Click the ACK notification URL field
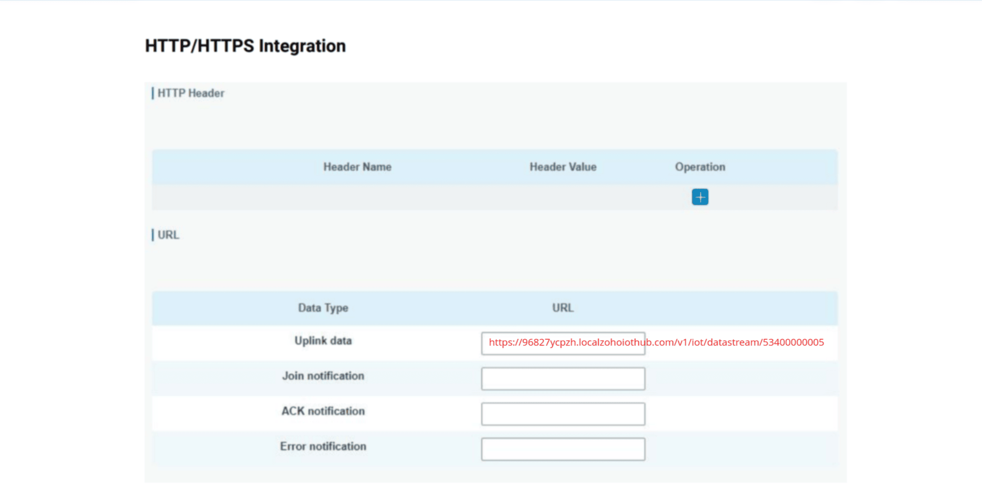This screenshot has height=494, width=982. tap(562, 414)
